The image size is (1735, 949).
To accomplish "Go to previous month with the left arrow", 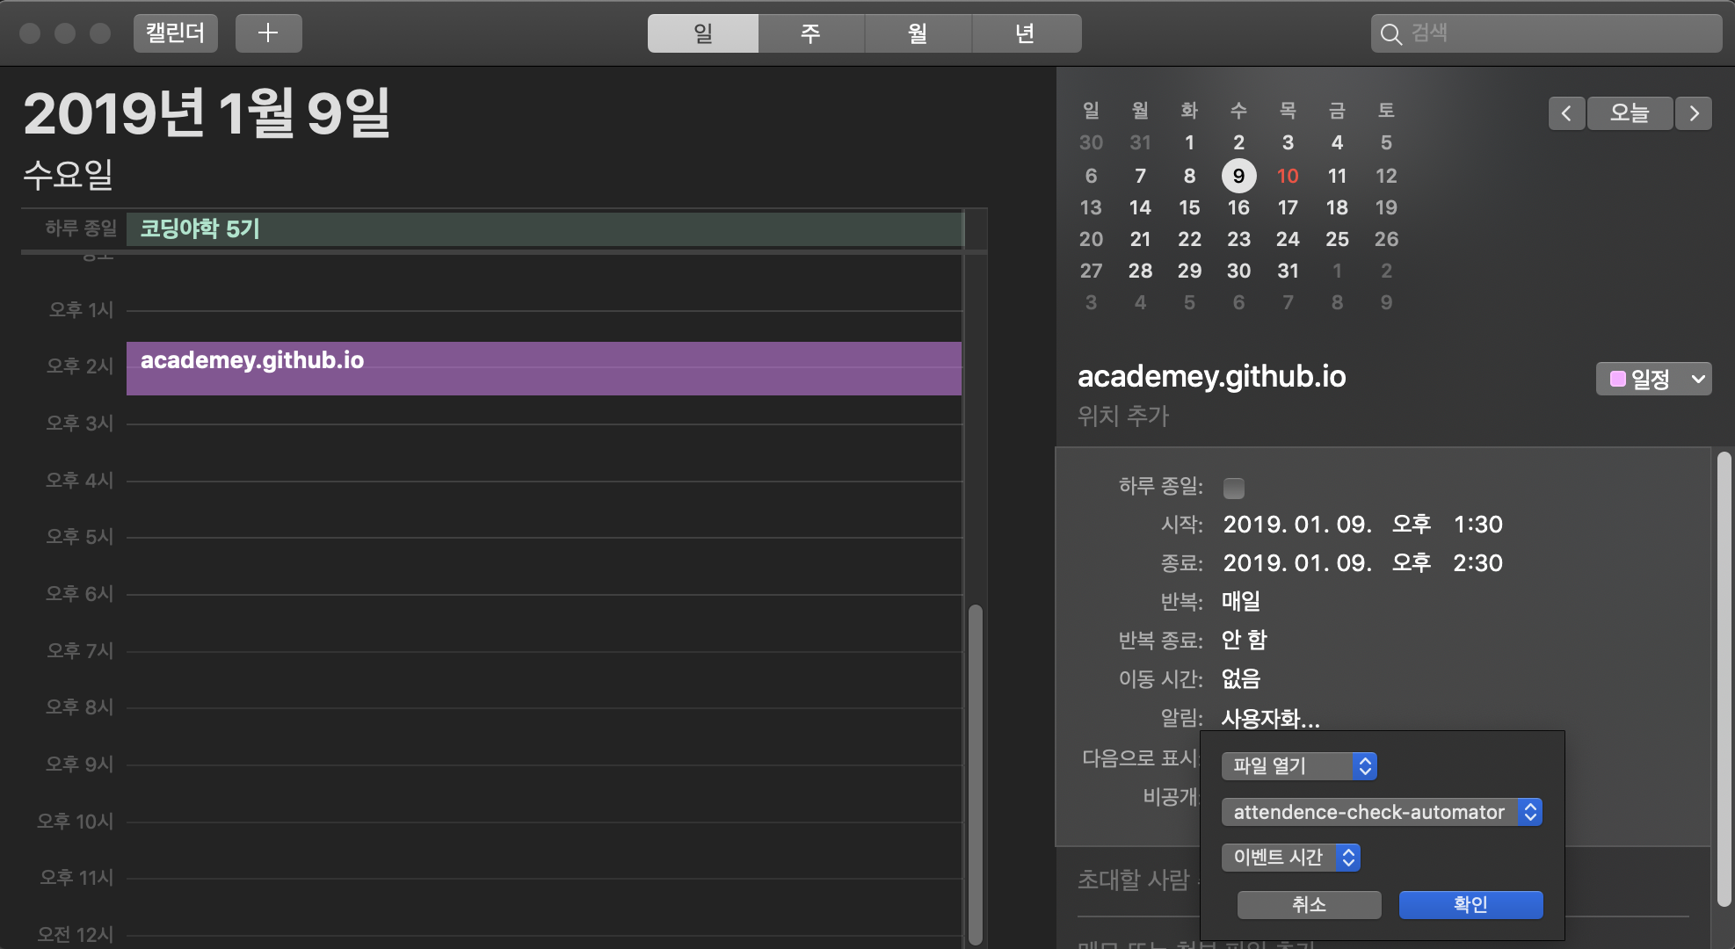I will tap(1565, 113).
